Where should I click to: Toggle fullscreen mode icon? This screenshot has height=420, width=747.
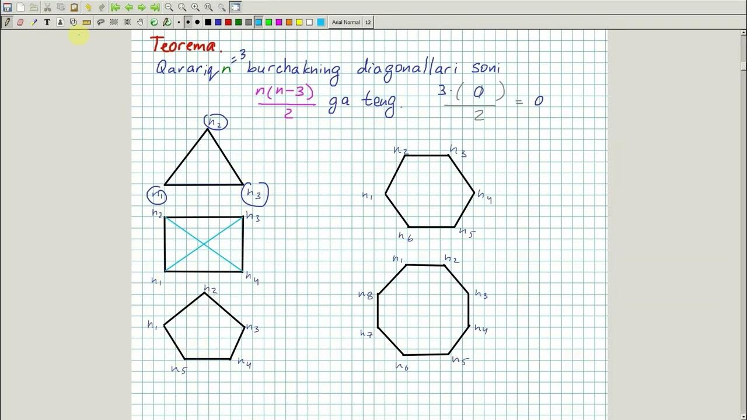click(x=235, y=7)
